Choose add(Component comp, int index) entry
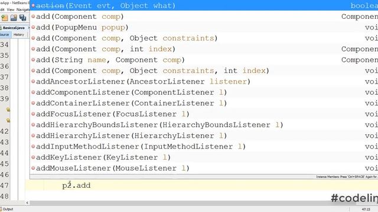The image size is (378, 212). (204, 49)
